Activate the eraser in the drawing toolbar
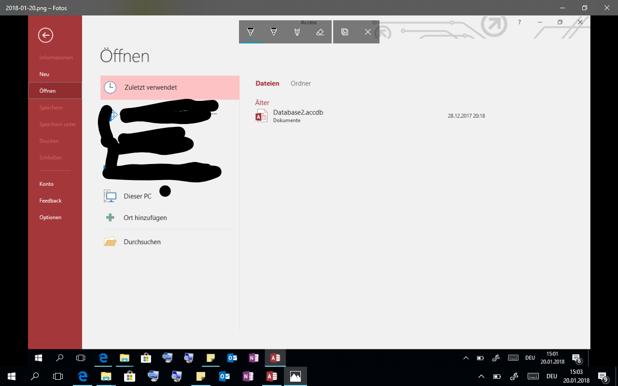 click(320, 32)
